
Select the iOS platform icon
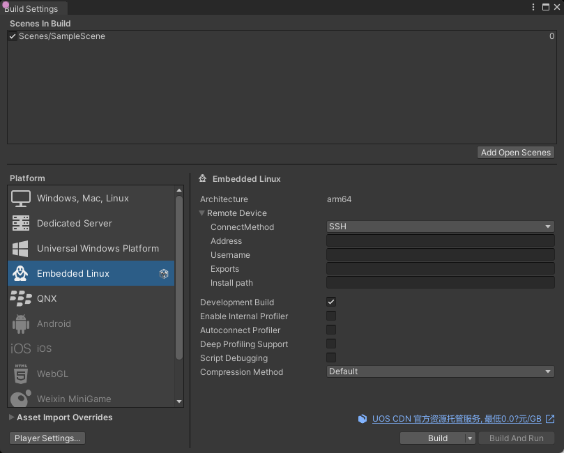(x=21, y=348)
